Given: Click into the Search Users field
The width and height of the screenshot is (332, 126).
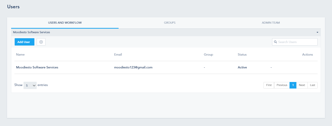Looking at the screenshot, I should [x=295, y=42].
